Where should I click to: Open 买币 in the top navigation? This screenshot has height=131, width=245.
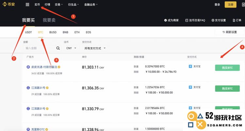37,5
